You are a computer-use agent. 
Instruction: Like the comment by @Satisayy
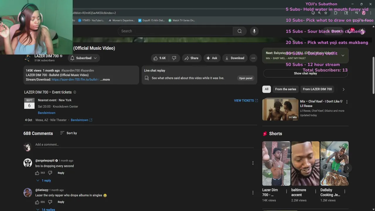click(x=37, y=202)
